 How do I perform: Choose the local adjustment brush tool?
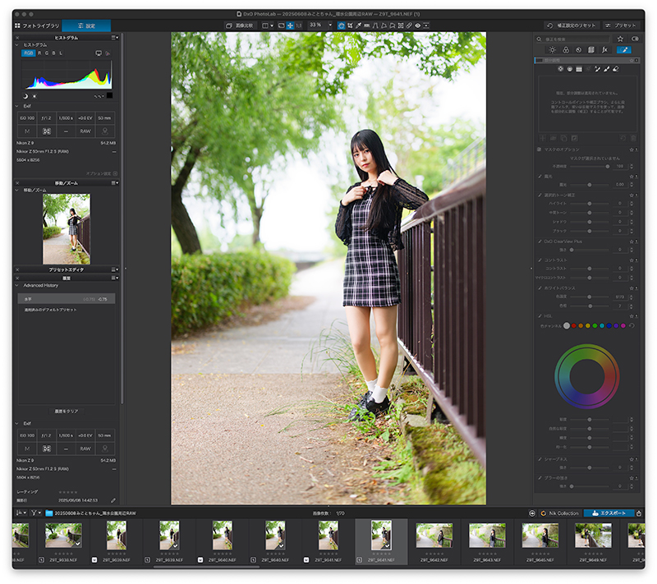[606, 69]
